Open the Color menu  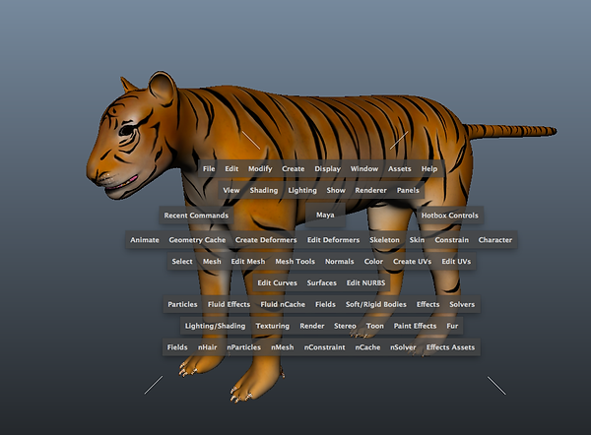tap(373, 262)
